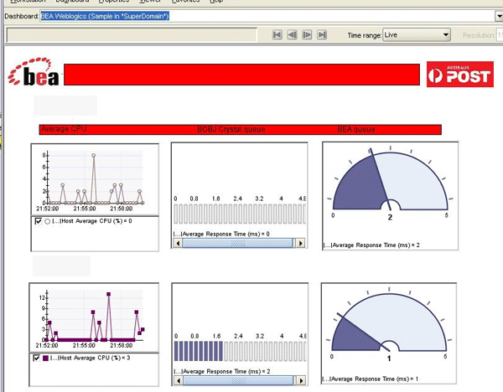Jump to the last time step button
The image size is (503, 392).
[322, 34]
